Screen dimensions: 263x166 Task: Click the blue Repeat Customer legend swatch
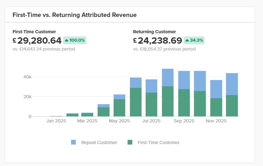pyautogui.click(x=73, y=142)
